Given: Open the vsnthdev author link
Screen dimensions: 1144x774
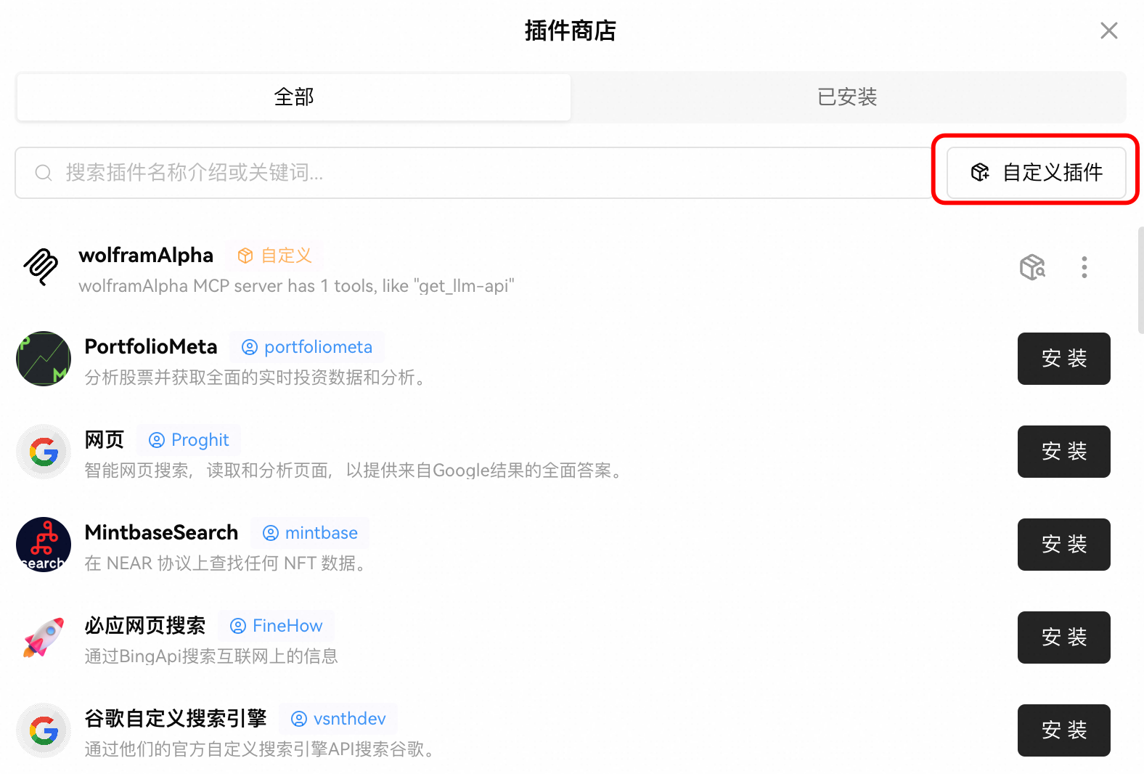Looking at the screenshot, I should [339, 719].
